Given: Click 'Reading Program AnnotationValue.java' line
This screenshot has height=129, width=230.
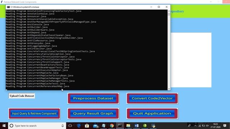Looking at the screenshot, I should point(30,14).
